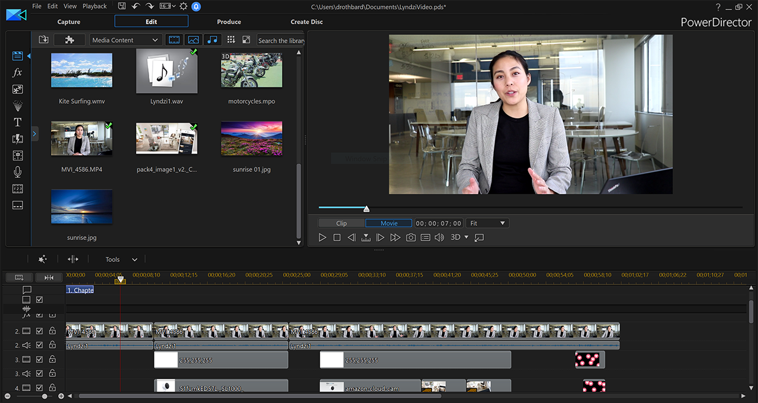This screenshot has width=758, height=403.
Task: Click the Search the library field
Action: pos(281,40)
